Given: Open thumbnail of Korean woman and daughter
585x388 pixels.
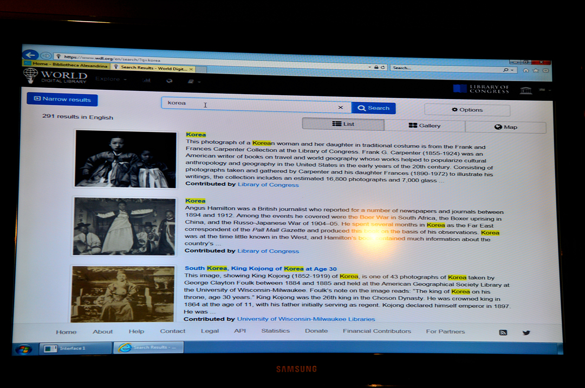Looking at the screenshot, I should pyautogui.click(x=125, y=159).
